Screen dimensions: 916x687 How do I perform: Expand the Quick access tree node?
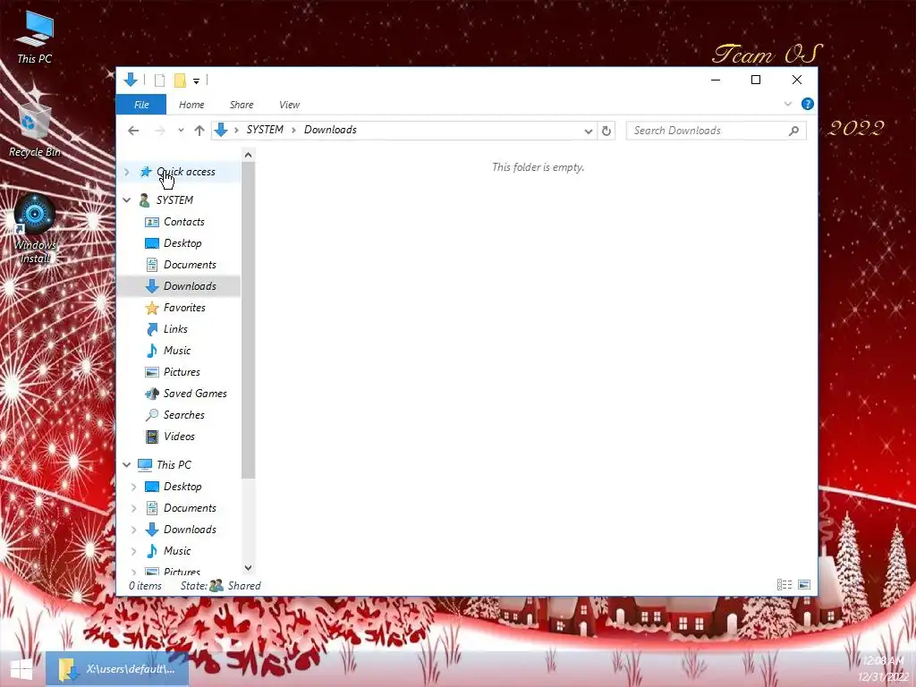pos(127,172)
